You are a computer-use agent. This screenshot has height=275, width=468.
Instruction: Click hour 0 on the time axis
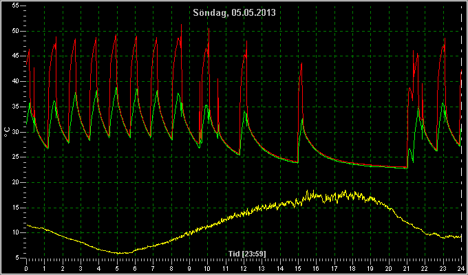[x=26, y=268]
